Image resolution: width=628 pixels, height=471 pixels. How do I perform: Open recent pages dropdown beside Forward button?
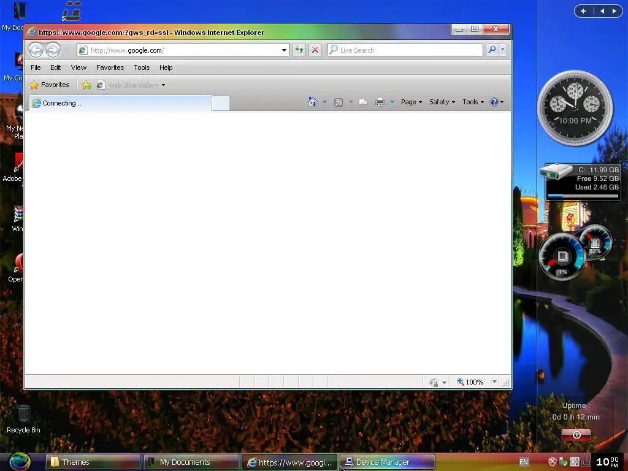pyautogui.click(x=67, y=50)
